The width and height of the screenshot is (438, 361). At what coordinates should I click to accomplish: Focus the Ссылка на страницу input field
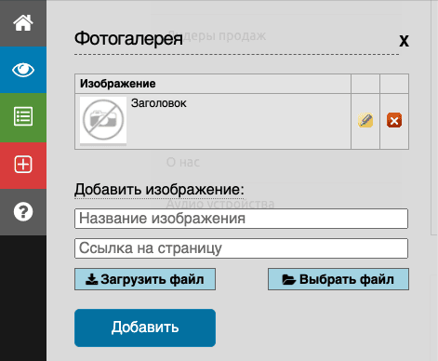(x=241, y=248)
